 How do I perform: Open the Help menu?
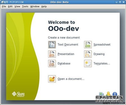(x=44, y=6)
